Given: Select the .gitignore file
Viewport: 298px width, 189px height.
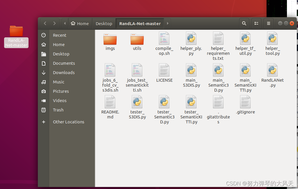Looking at the screenshot, I should (x=245, y=102).
